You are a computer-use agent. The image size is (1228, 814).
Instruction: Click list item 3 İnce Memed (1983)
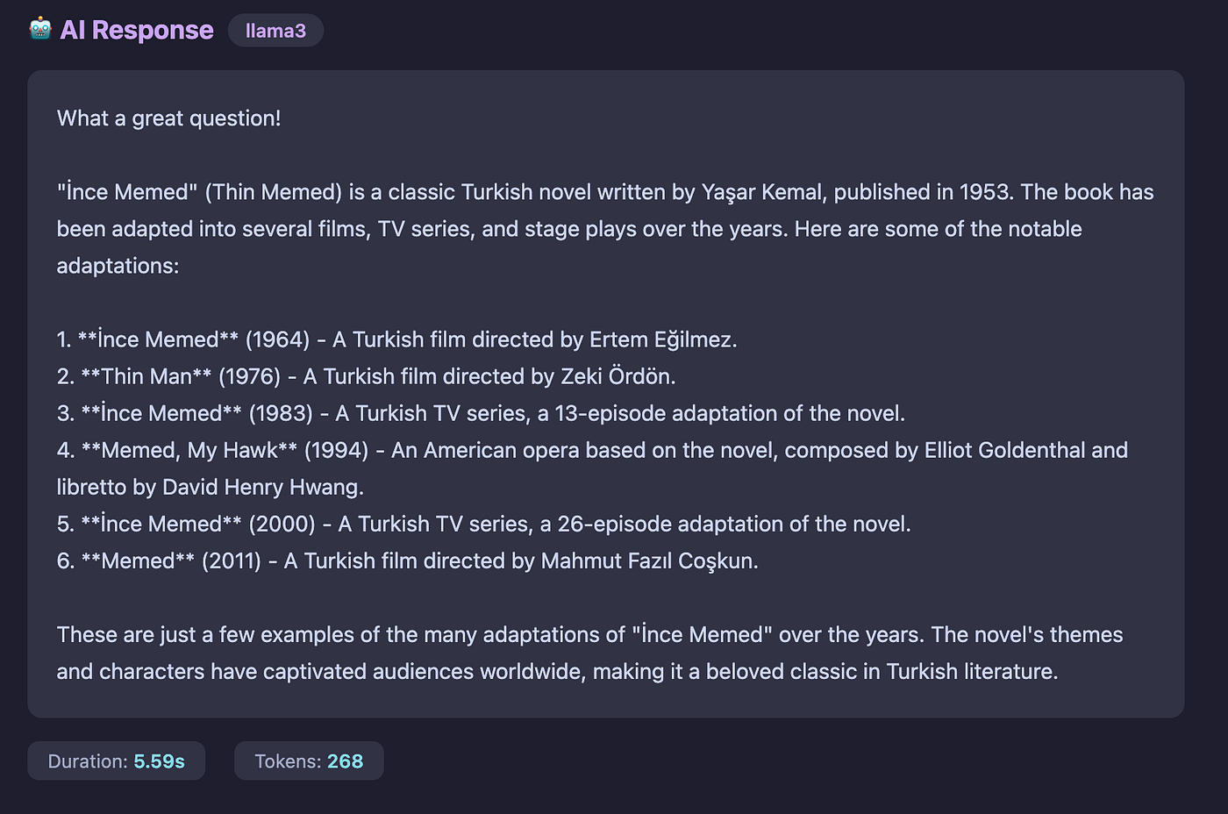click(481, 413)
